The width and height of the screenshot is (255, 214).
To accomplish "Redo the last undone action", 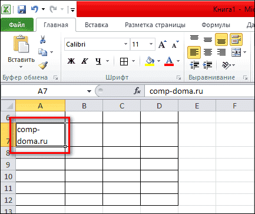I will click(x=53, y=9).
